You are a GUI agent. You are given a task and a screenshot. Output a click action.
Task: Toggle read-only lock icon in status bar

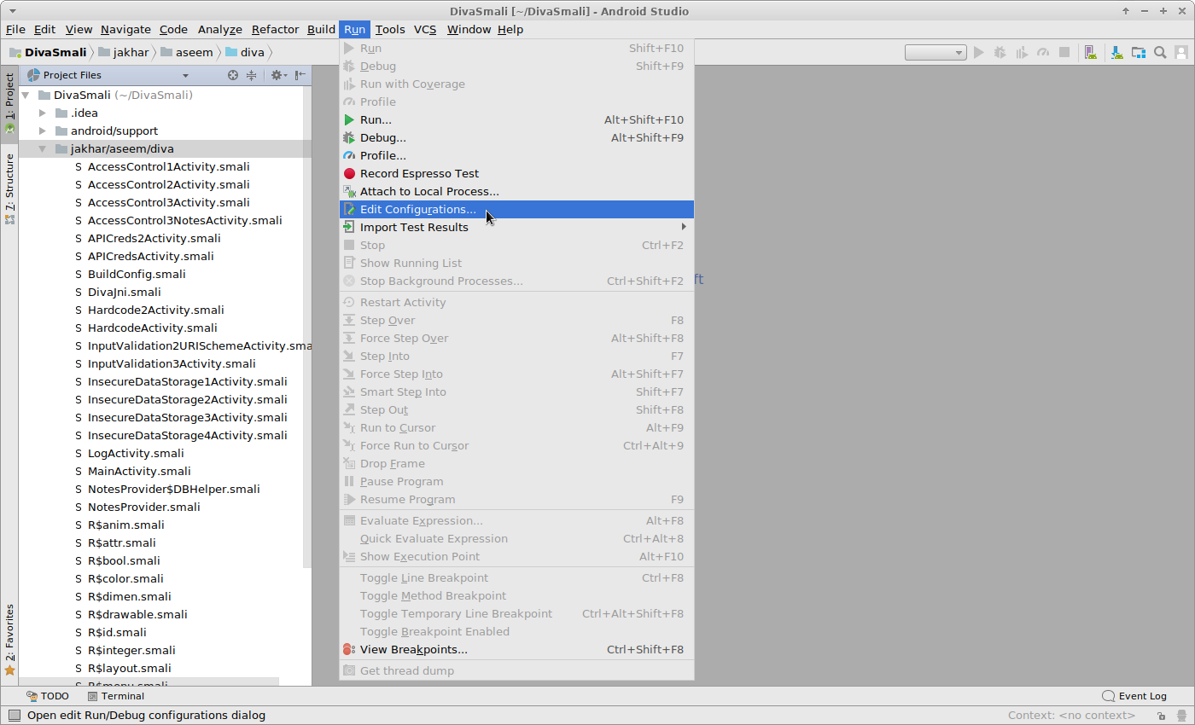(1161, 716)
